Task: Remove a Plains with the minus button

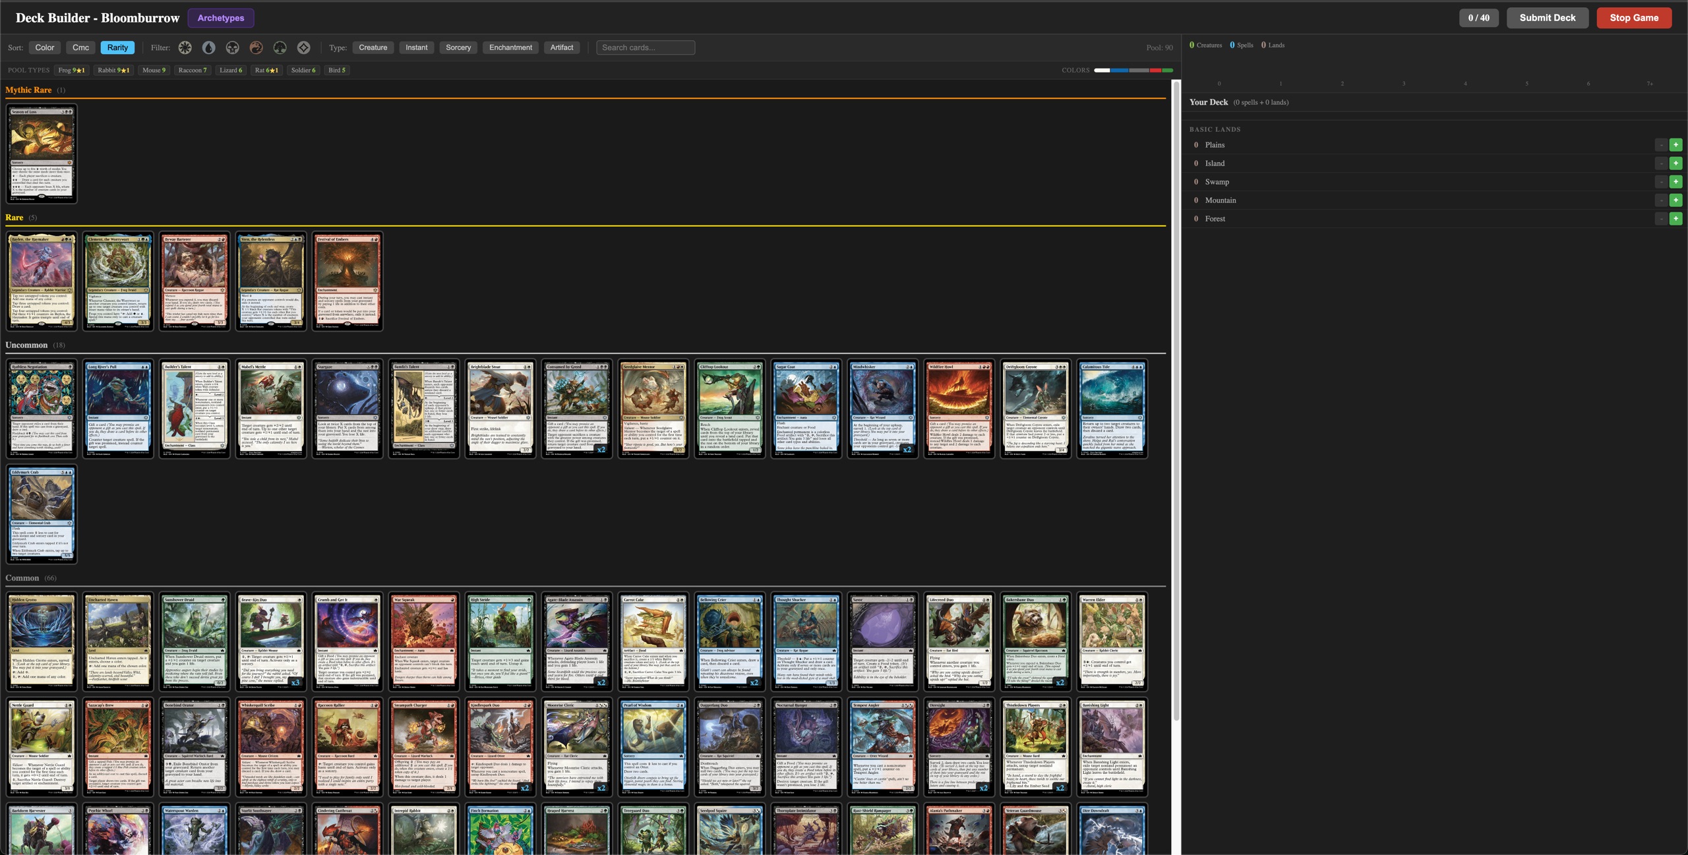Action: (1661, 145)
